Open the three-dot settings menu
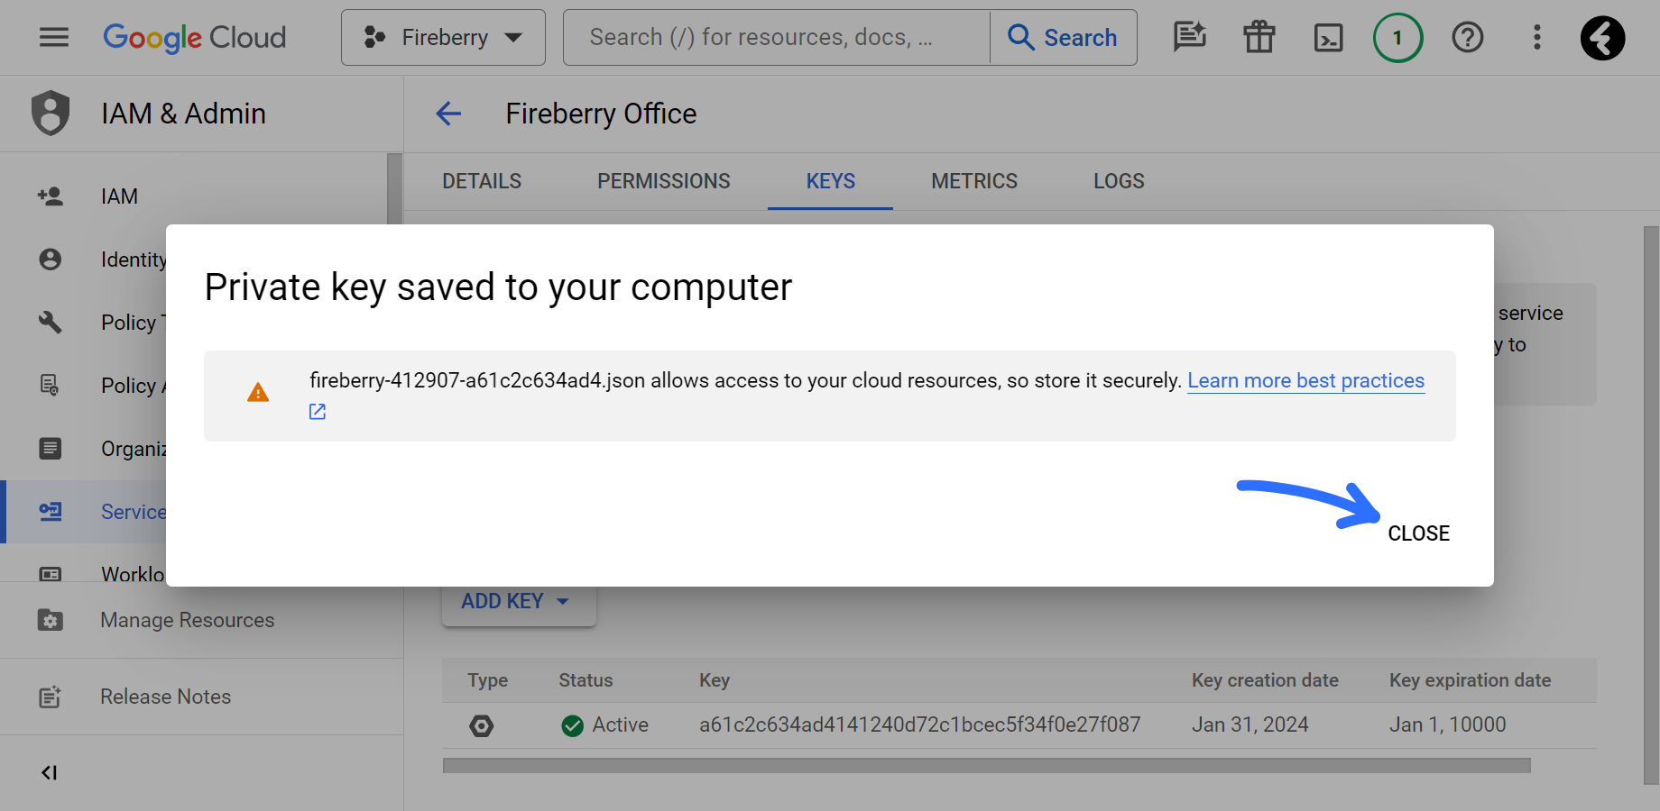 coord(1536,37)
